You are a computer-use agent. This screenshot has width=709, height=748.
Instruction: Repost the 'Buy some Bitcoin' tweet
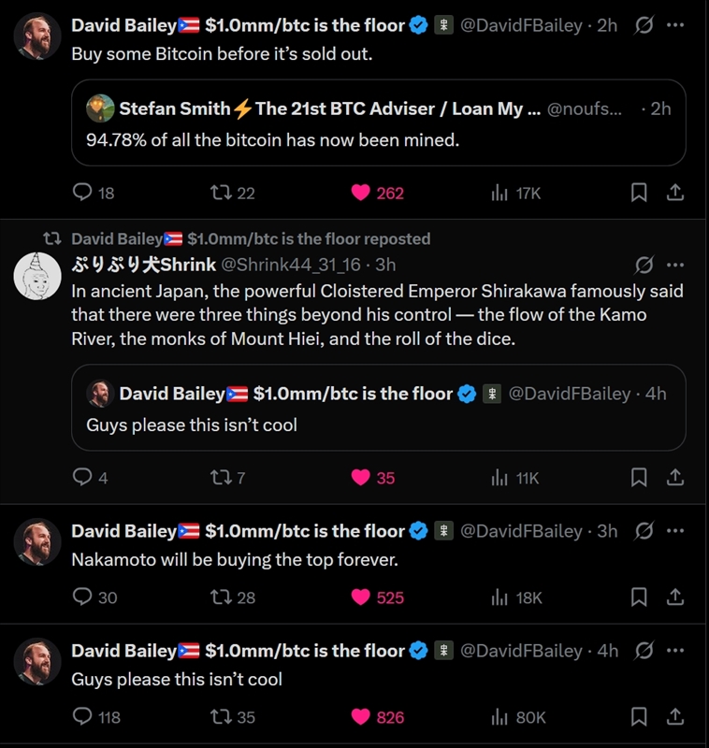point(222,193)
